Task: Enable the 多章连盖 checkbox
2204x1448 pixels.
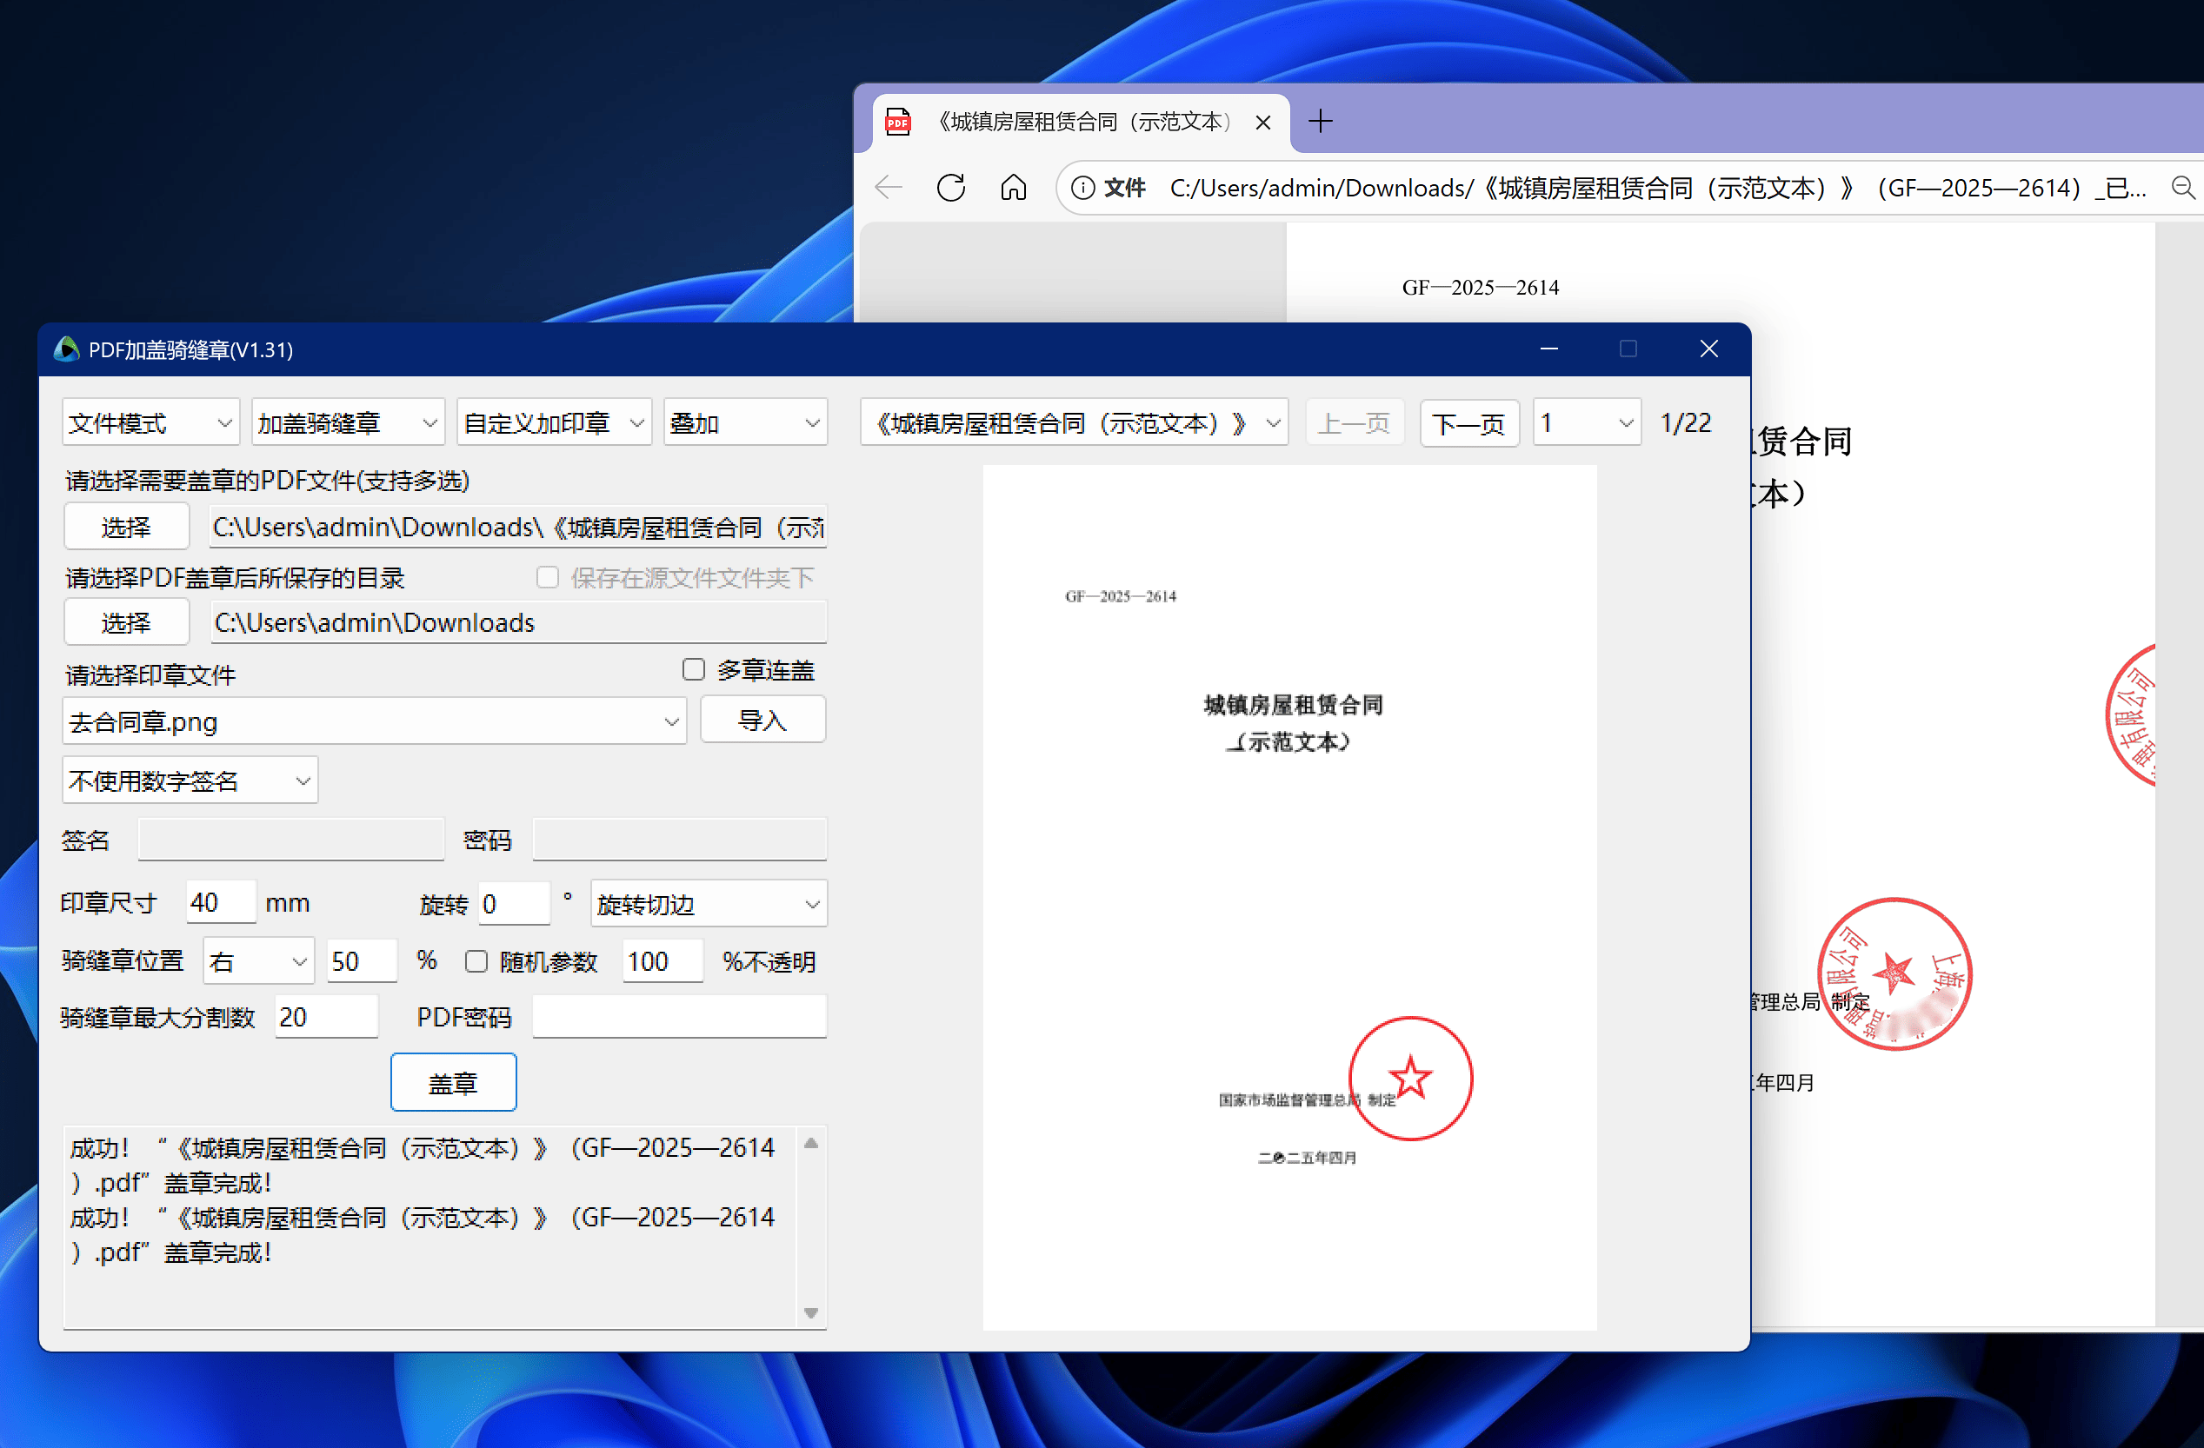Action: pyautogui.click(x=694, y=669)
